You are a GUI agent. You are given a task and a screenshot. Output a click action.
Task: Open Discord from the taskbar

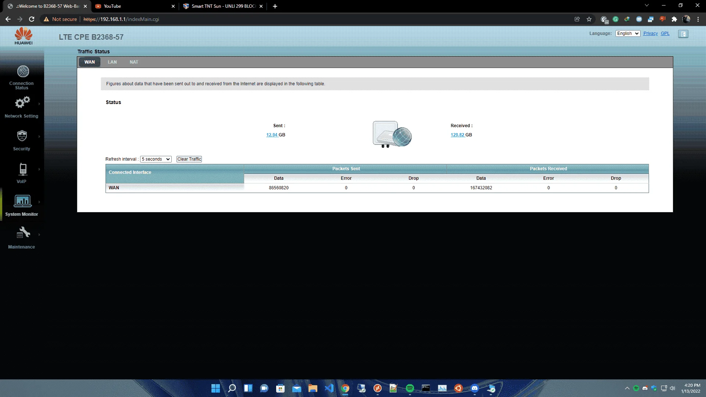475,388
